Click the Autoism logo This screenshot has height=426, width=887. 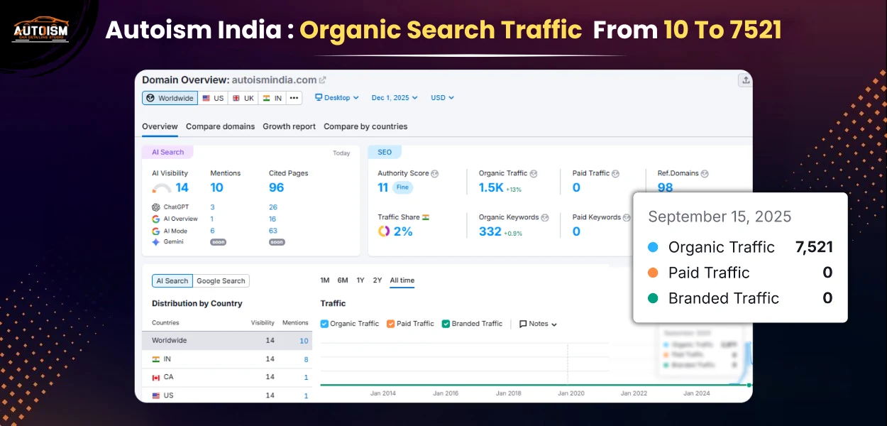pos(40,31)
